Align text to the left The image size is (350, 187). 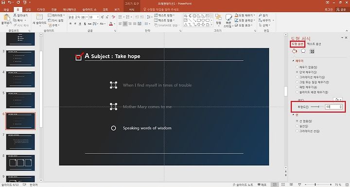(120, 24)
